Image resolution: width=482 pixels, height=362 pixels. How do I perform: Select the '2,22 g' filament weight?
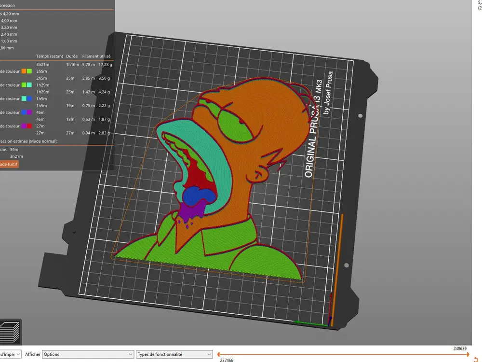[x=104, y=105]
